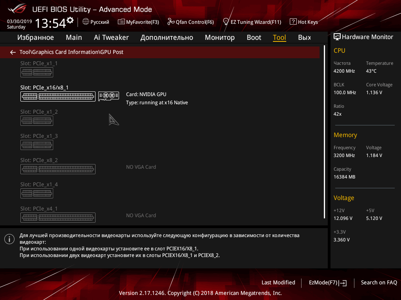Click +3.3V value 3.360 V
Image resolution: width=401 pixels, height=300 pixels.
(x=341, y=240)
